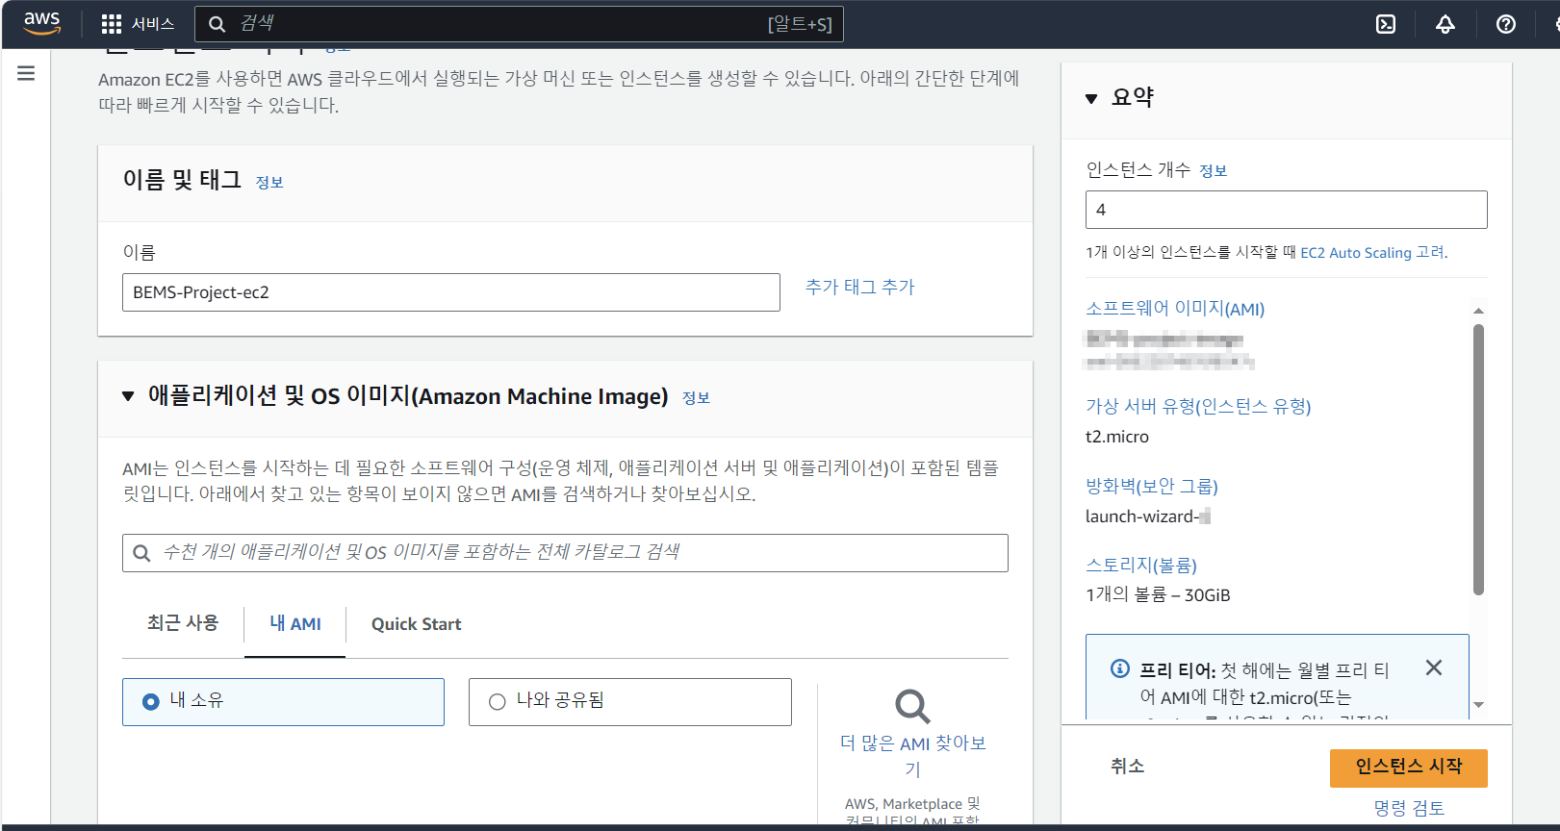
Task: Switch to the Quick Start tab
Action: [x=416, y=624]
